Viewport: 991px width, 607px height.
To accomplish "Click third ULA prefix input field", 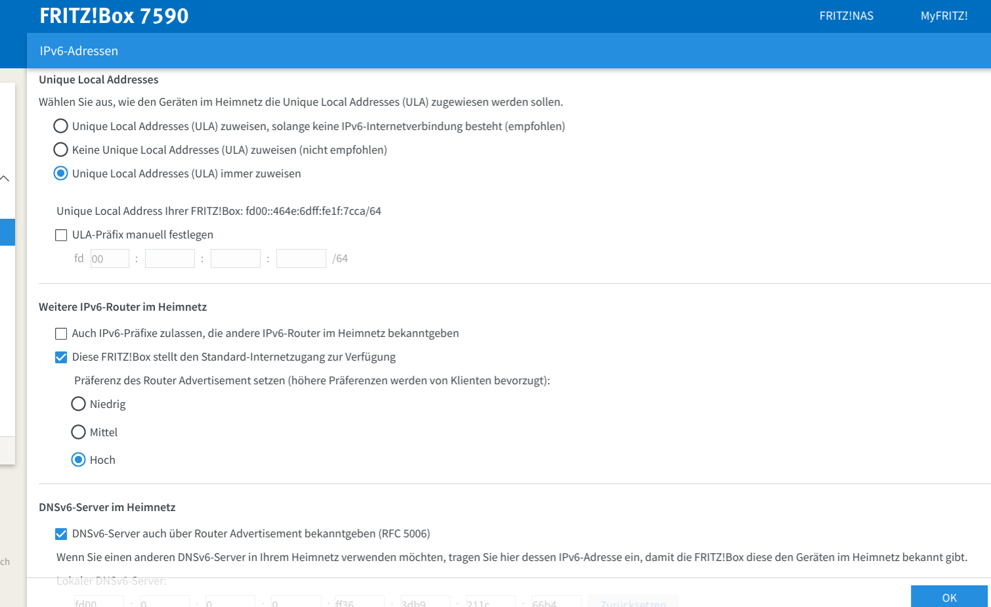I will pyautogui.click(x=236, y=259).
